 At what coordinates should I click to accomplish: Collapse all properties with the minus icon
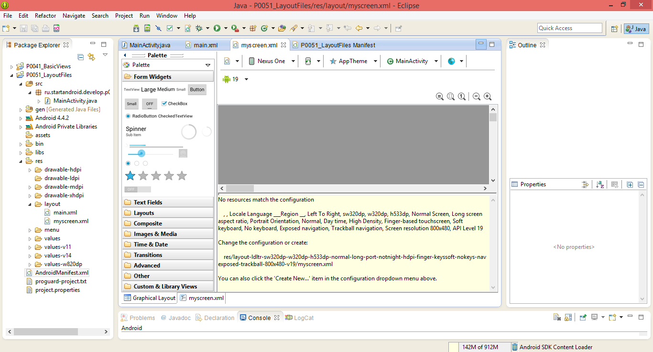[641, 184]
